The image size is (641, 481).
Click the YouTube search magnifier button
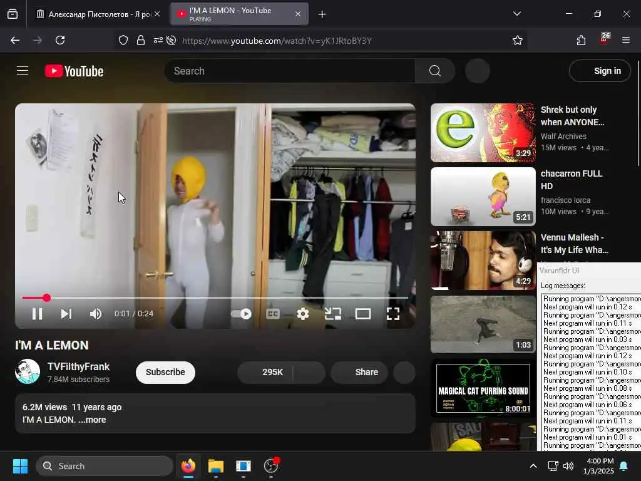pos(435,71)
